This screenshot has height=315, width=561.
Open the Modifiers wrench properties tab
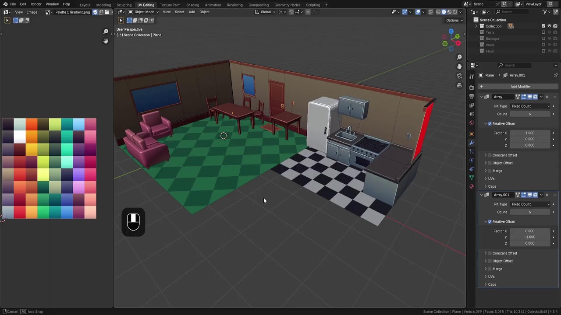pyautogui.click(x=472, y=143)
